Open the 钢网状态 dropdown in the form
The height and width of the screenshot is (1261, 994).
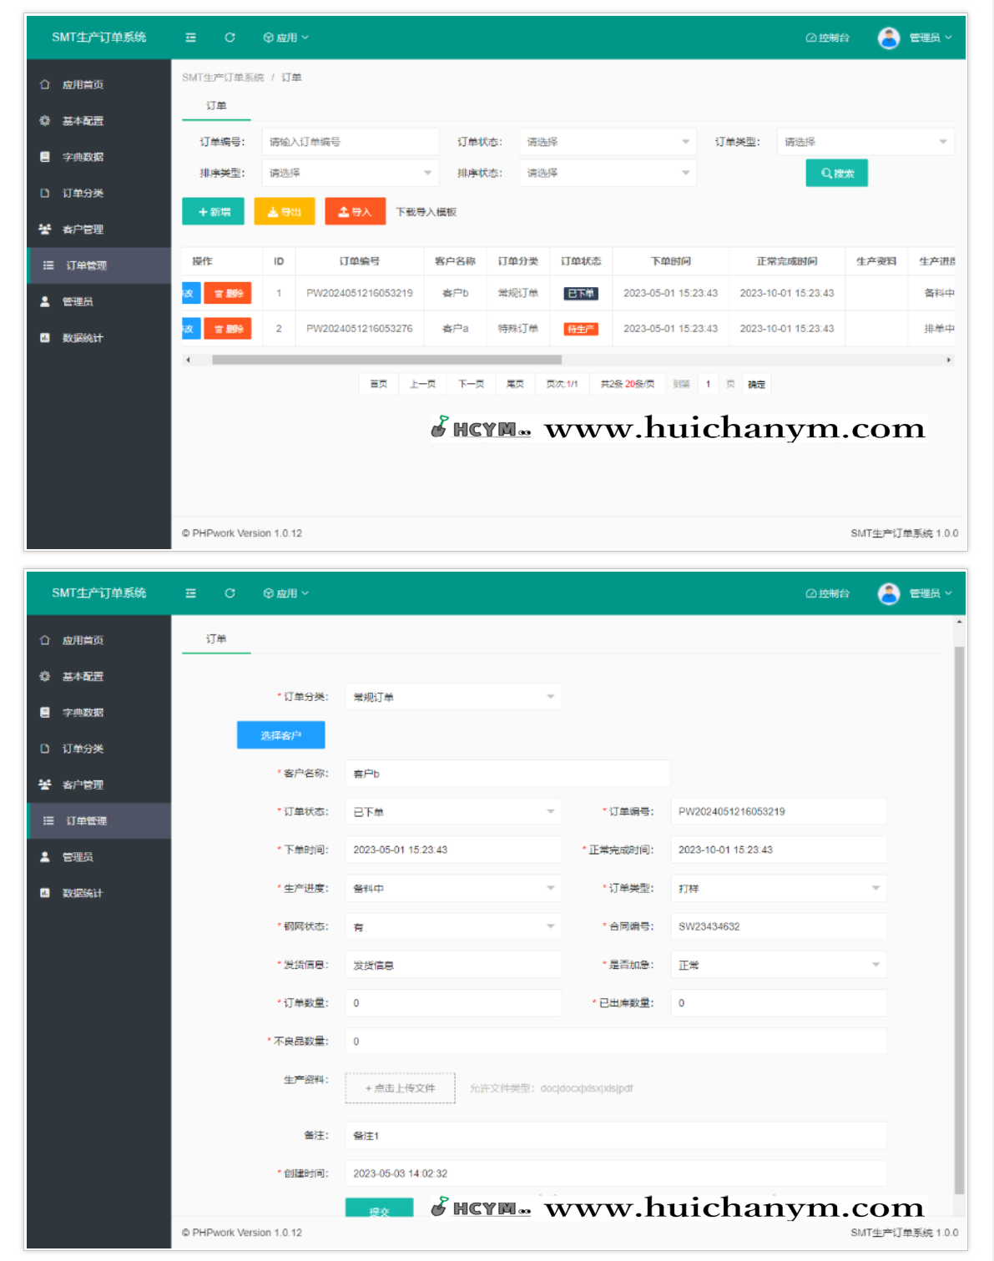[x=453, y=927]
